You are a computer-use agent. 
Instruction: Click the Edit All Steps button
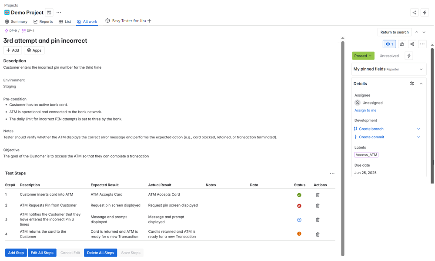click(42, 253)
